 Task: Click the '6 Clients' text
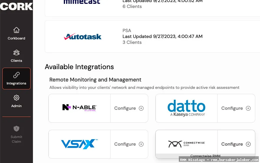pyautogui.click(x=132, y=6)
